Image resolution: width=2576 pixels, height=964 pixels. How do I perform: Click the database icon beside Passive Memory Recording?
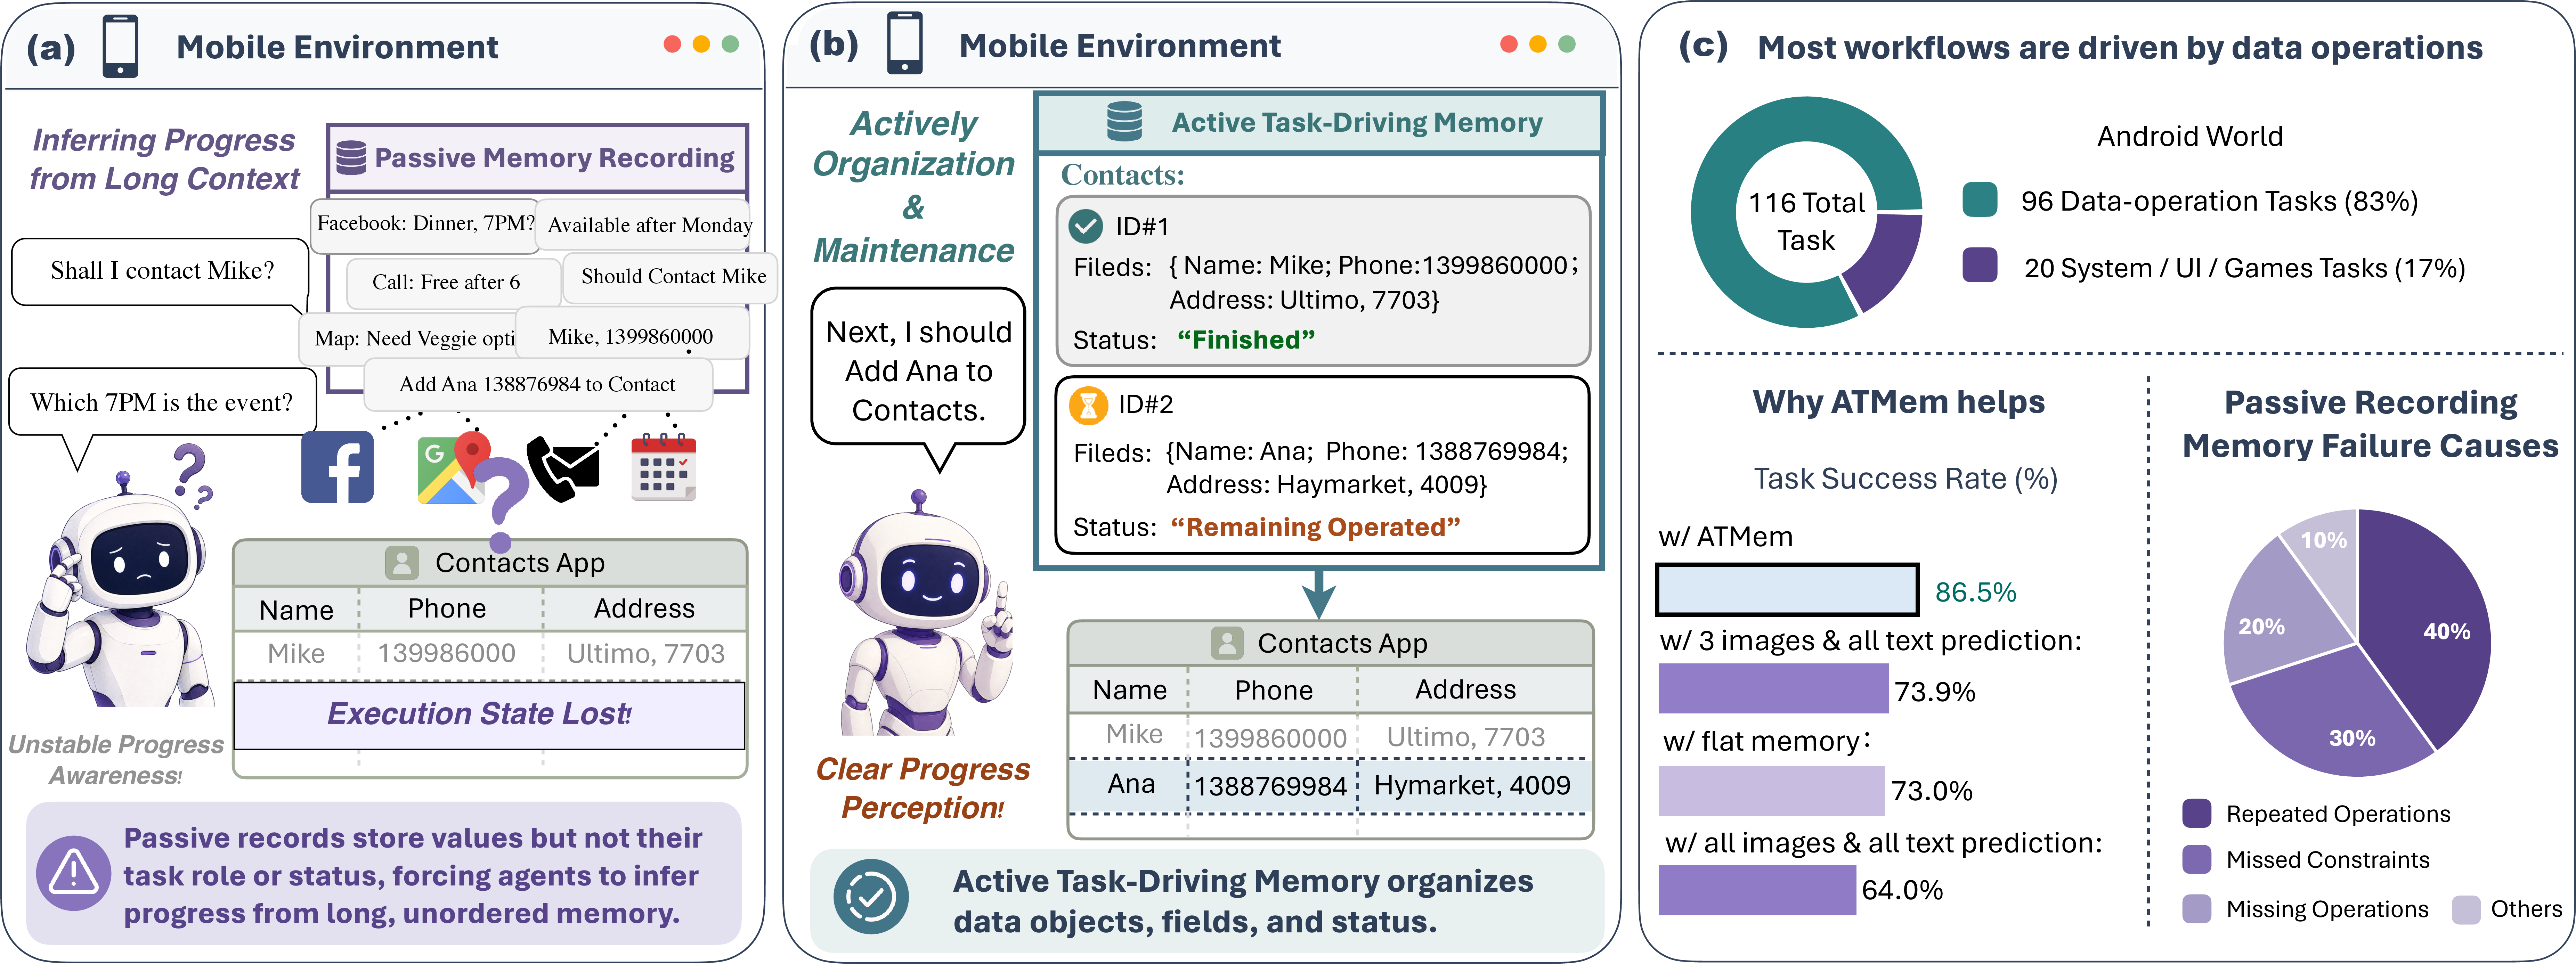click(351, 158)
